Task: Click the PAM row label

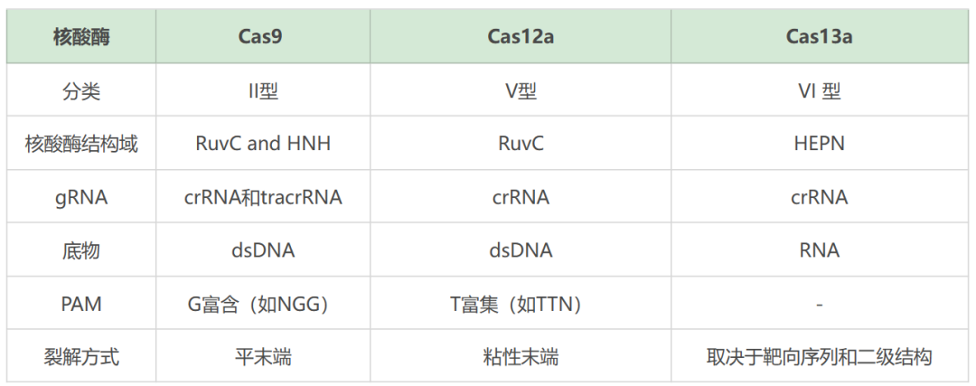Action: [x=81, y=304]
